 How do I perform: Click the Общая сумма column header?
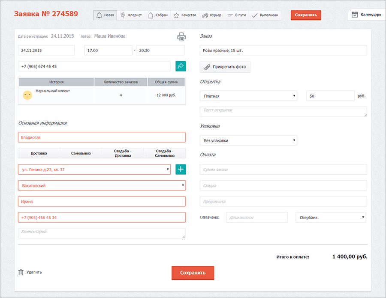[166, 82]
